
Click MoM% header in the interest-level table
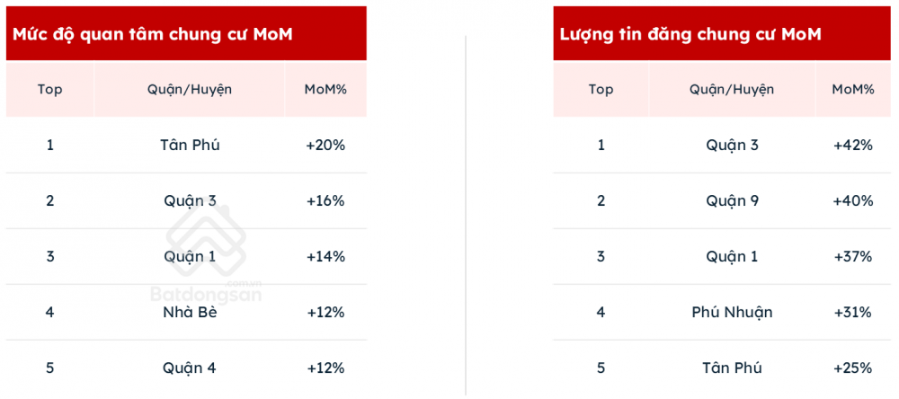[x=325, y=90]
